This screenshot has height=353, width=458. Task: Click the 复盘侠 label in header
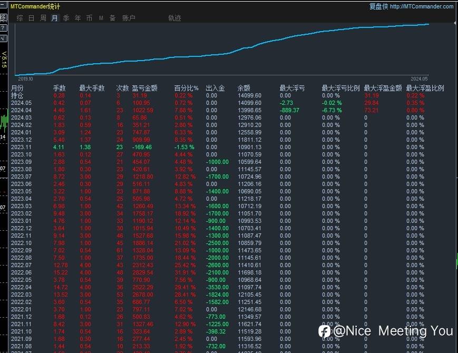[379, 6]
